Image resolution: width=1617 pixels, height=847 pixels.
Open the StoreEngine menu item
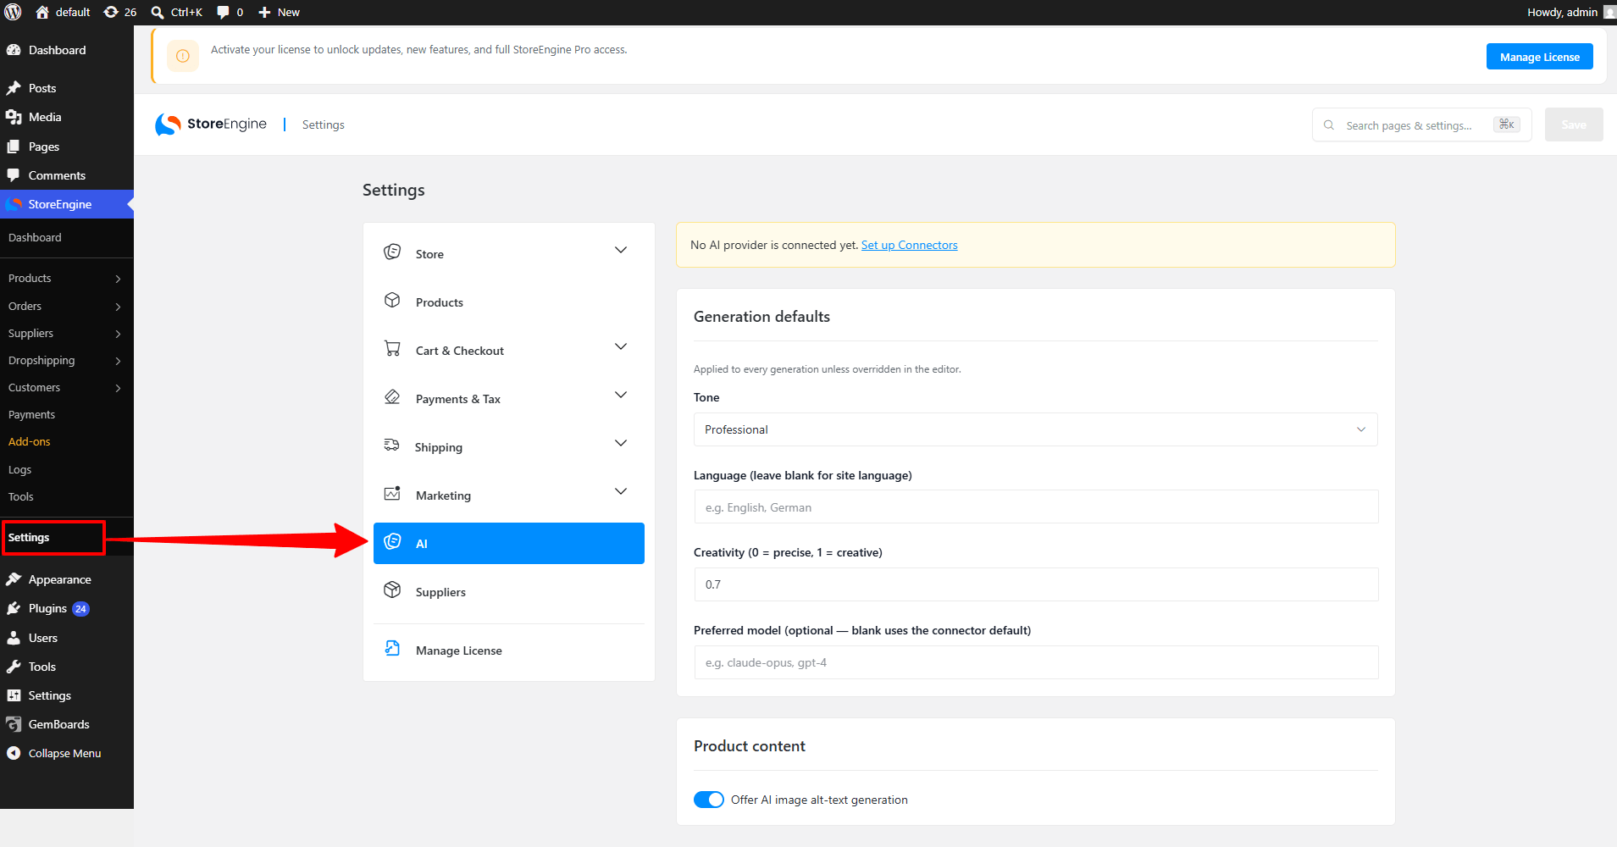tap(67, 204)
